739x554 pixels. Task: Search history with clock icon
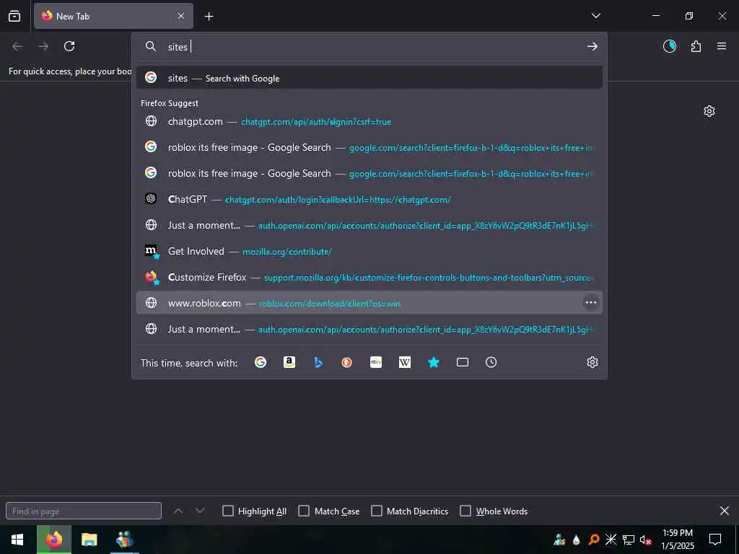pyautogui.click(x=491, y=362)
